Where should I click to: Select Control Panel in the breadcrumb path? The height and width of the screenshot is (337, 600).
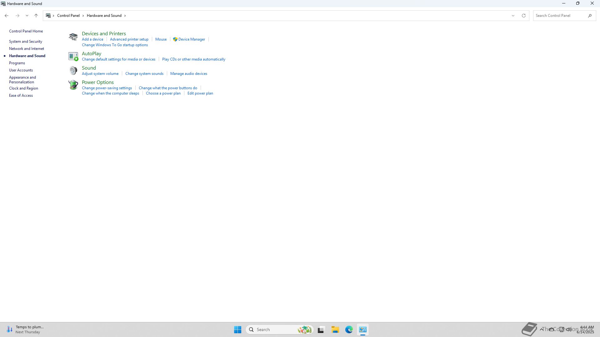coord(68,16)
